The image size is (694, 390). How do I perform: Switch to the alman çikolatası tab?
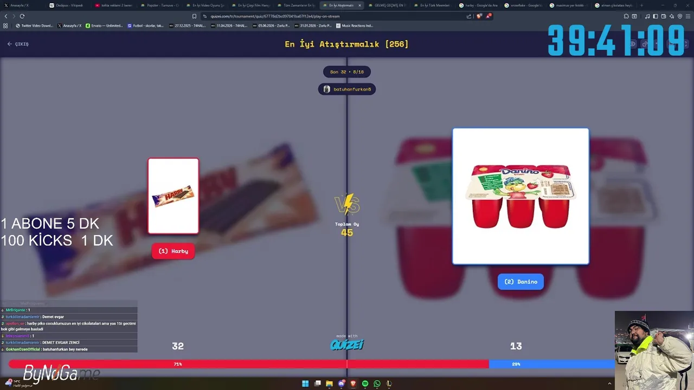point(614,5)
